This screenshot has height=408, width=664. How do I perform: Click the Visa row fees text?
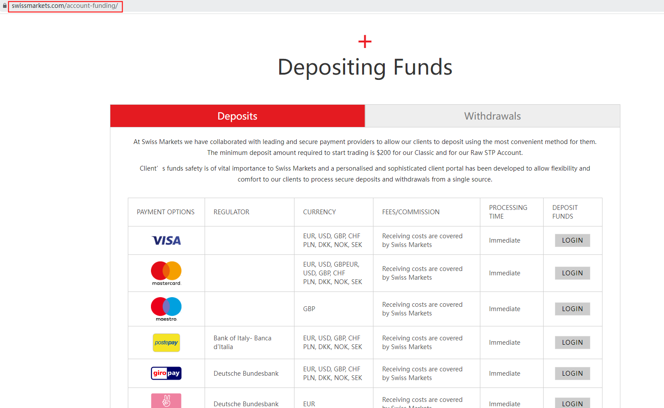tap(422, 240)
